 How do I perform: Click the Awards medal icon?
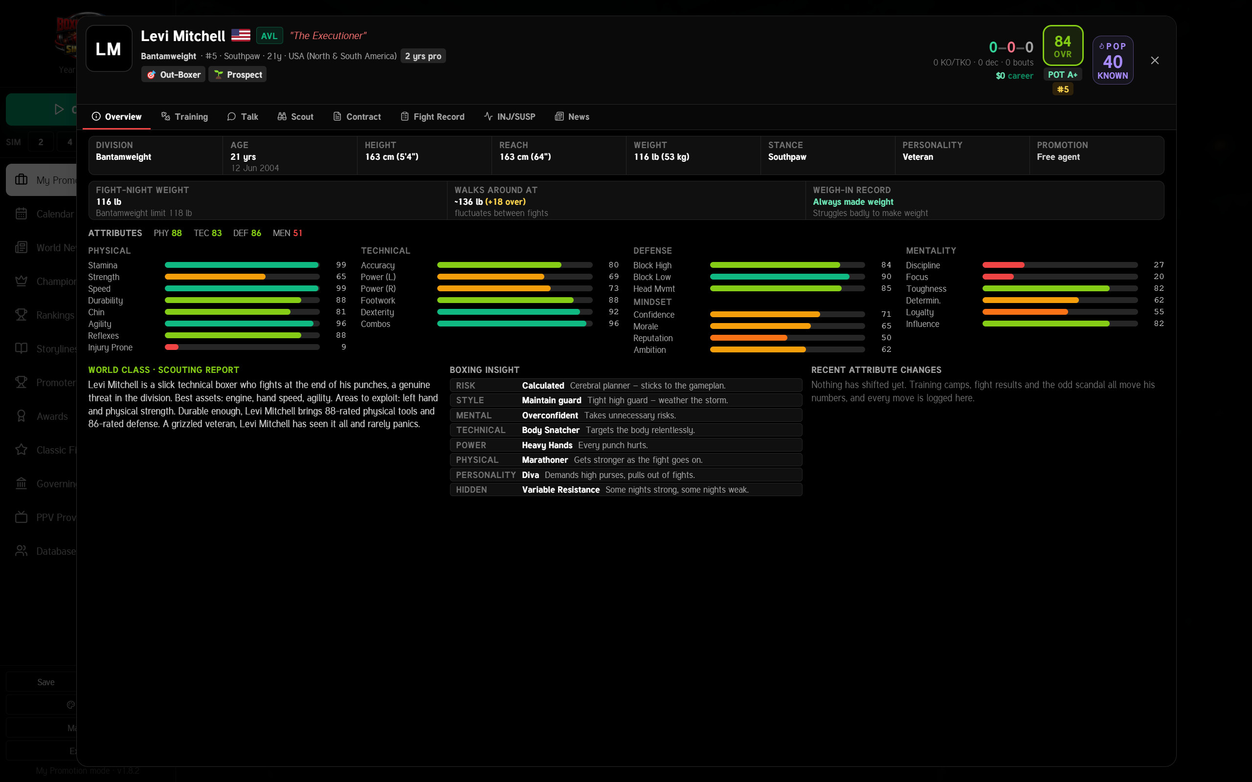(21, 416)
